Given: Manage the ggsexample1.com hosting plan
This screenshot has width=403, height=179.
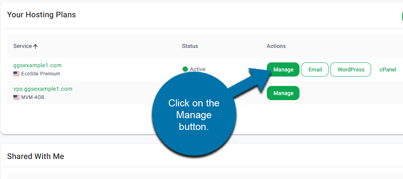Looking at the screenshot, I should (283, 69).
